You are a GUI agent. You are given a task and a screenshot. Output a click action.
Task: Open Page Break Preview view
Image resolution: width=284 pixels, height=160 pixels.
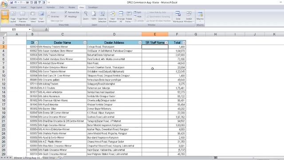click(23, 16)
